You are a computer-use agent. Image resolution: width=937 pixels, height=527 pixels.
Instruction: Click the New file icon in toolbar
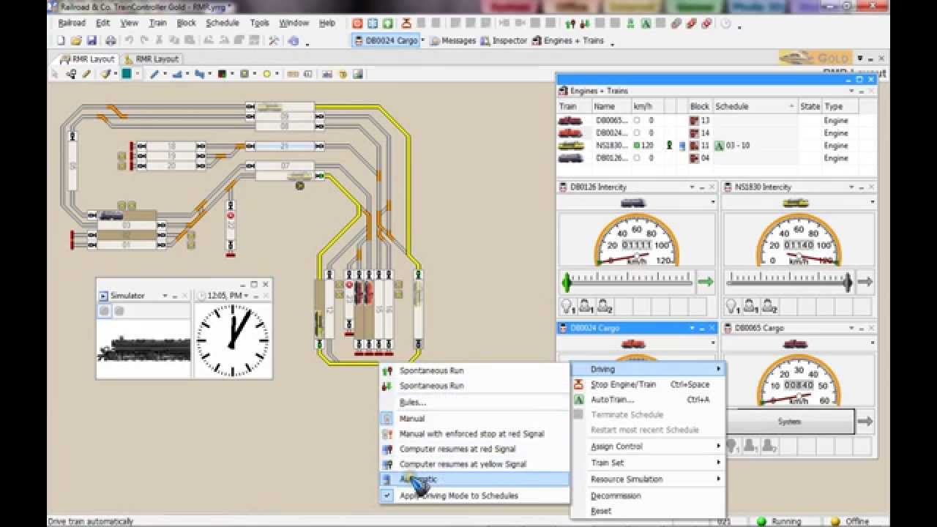(61, 41)
